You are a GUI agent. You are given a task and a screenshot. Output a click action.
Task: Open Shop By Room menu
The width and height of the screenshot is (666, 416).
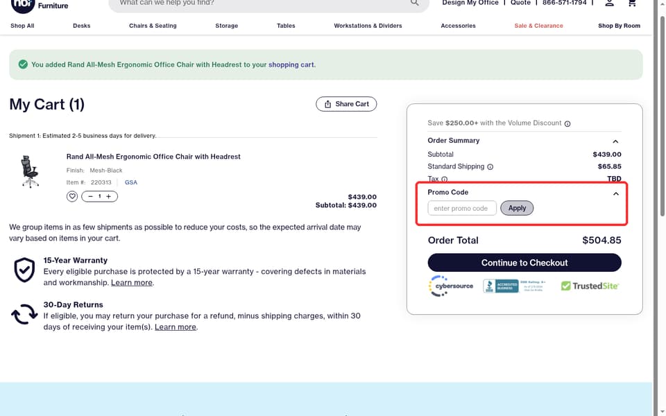[x=619, y=26]
